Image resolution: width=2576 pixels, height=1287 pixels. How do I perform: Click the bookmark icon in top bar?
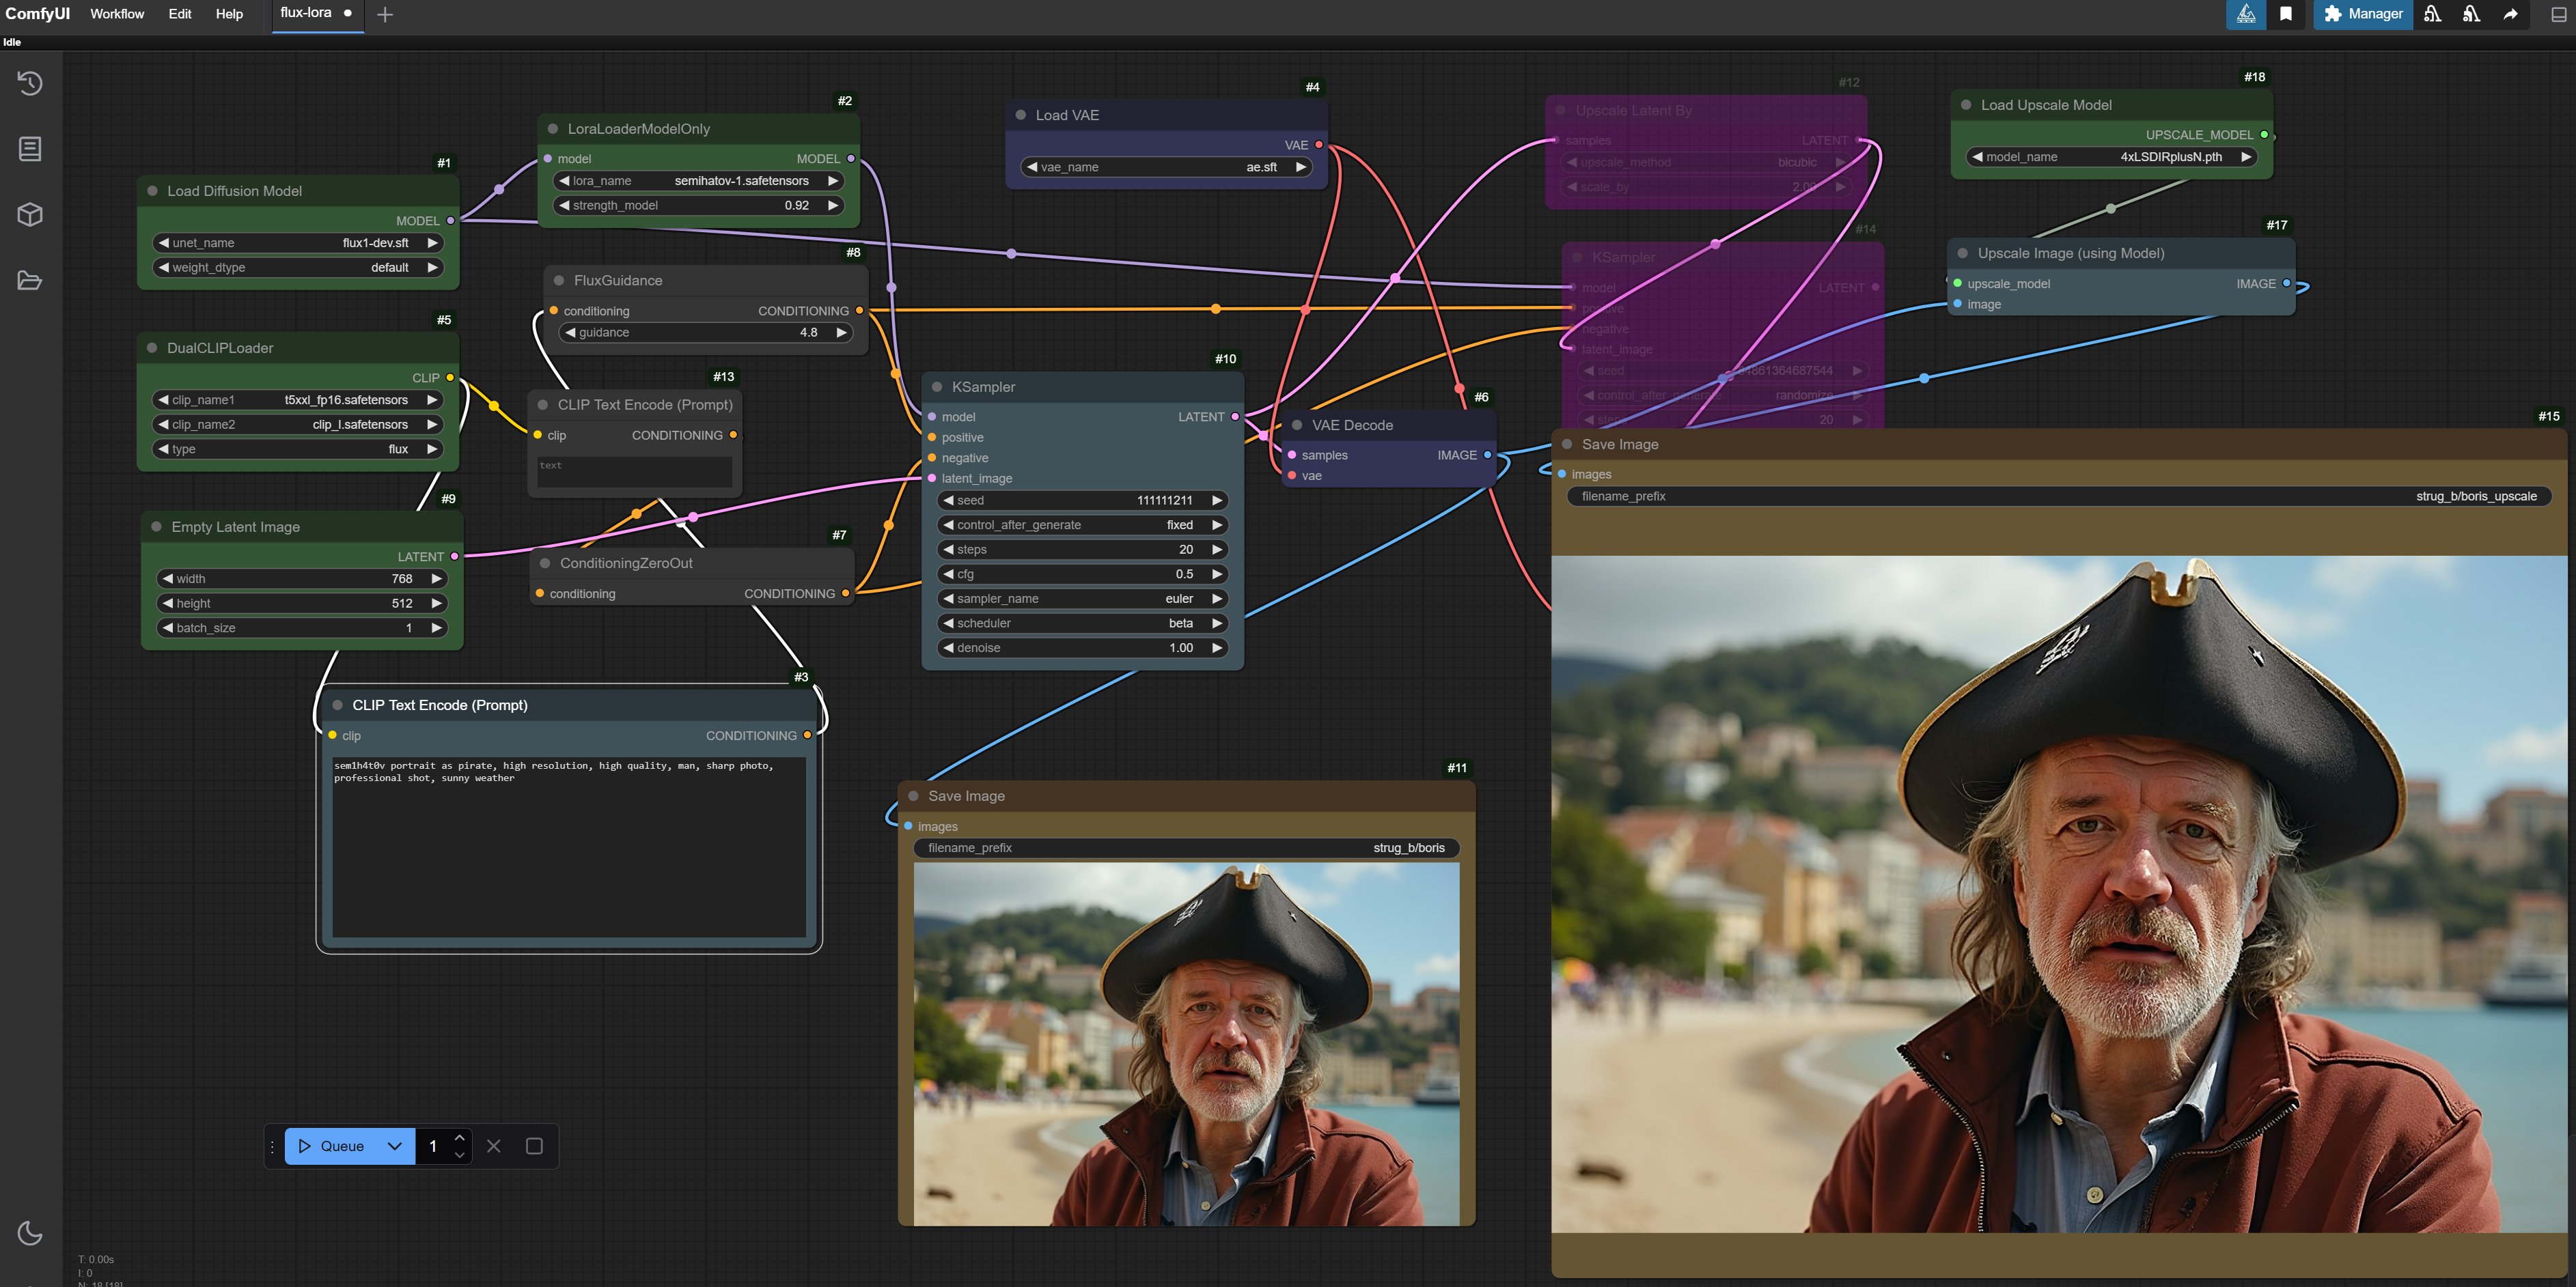[x=2286, y=14]
